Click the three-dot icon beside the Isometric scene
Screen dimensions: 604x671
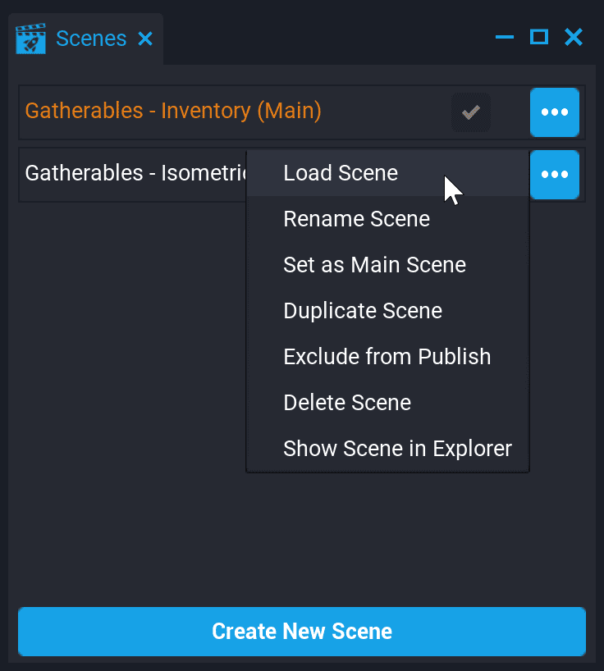coord(554,175)
